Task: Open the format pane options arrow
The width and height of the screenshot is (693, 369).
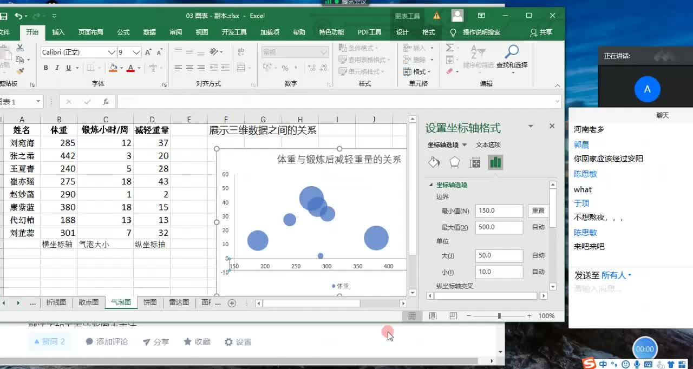Action: pyautogui.click(x=531, y=126)
